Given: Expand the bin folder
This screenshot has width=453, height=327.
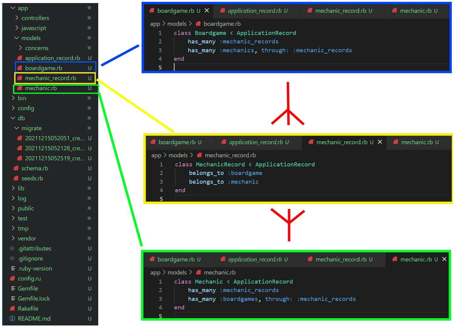Looking at the screenshot, I should coord(13,98).
